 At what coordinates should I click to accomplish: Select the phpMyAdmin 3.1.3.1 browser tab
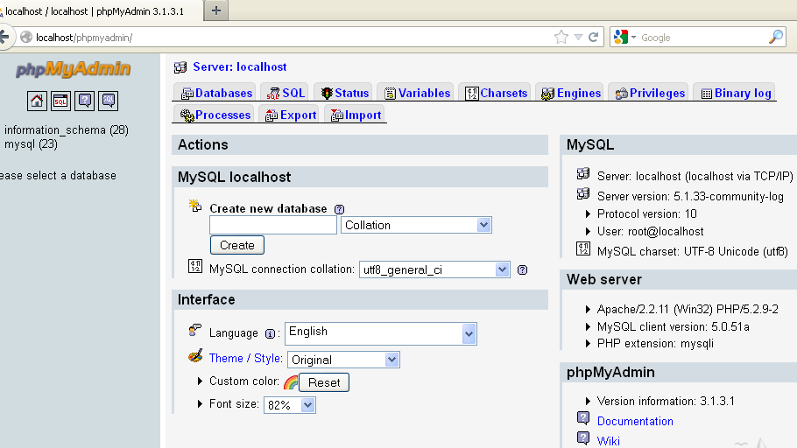(x=99, y=11)
